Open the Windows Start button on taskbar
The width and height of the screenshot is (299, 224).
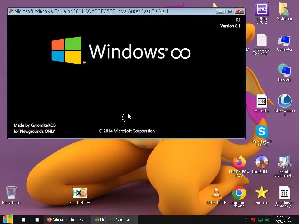(8, 219)
